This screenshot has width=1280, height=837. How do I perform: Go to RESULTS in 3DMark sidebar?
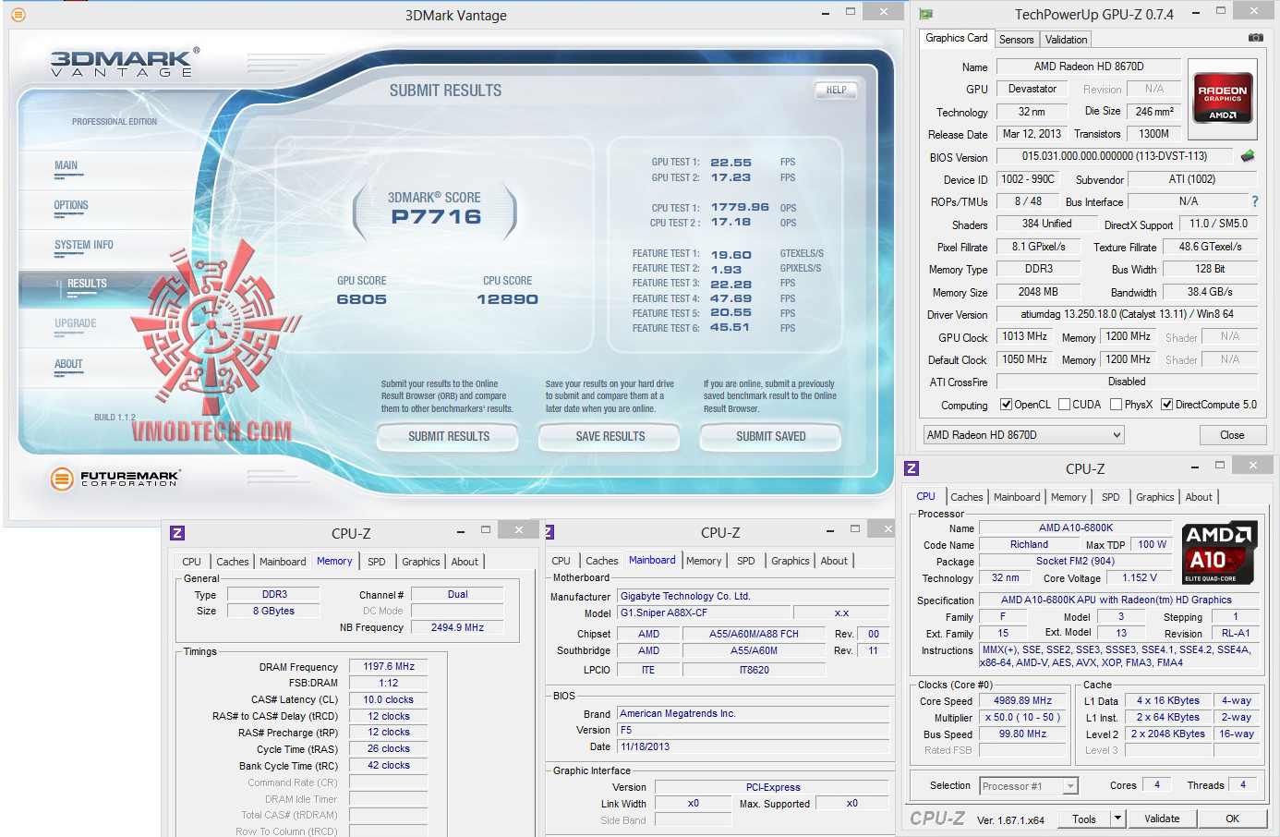(87, 284)
